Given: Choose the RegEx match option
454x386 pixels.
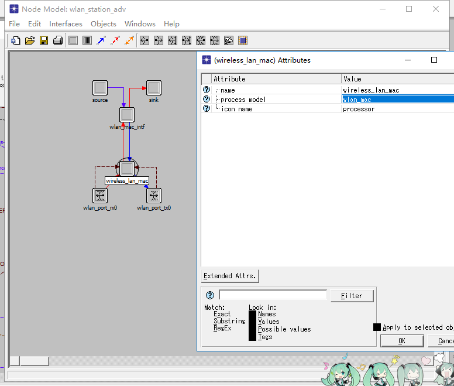Looking at the screenshot, I should (222, 328).
